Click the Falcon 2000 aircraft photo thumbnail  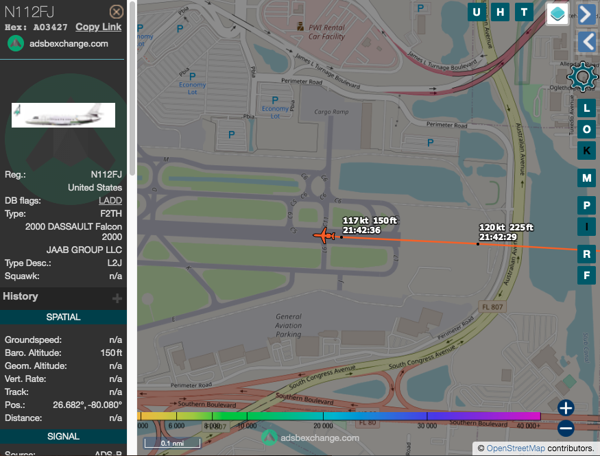point(64,115)
